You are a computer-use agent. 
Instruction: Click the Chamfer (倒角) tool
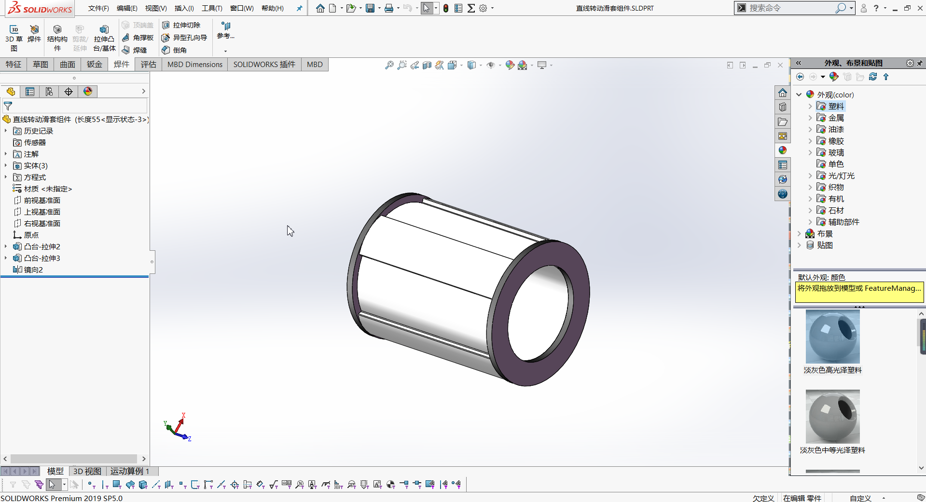pyautogui.click(x=174, y=50)
